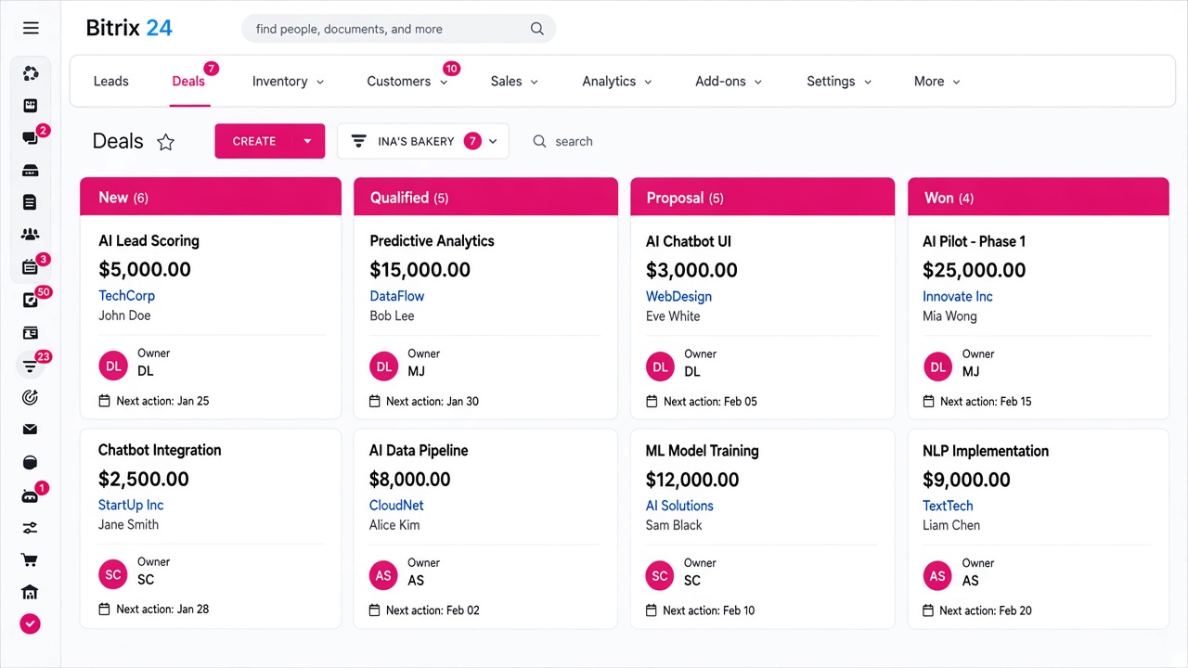Open the shopping cart sidebar icon
1188x668 pixels.
click(31, 559)
